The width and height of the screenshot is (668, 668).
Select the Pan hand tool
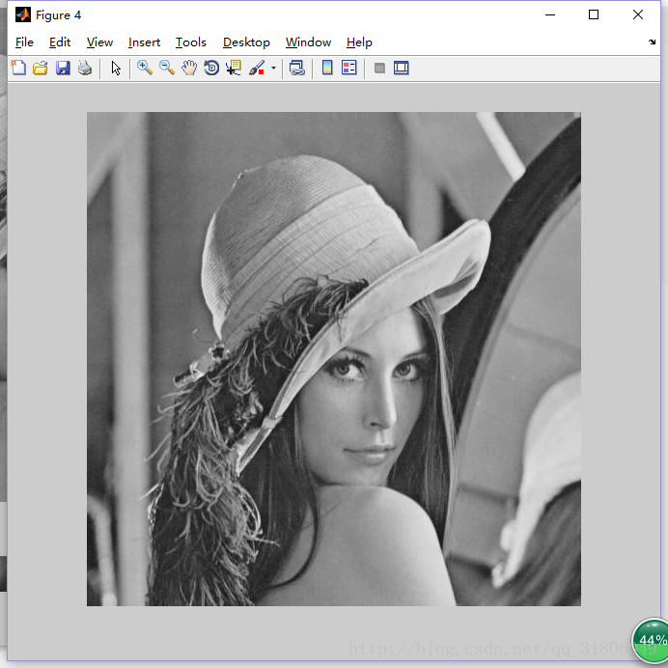(x=189, y=68)
